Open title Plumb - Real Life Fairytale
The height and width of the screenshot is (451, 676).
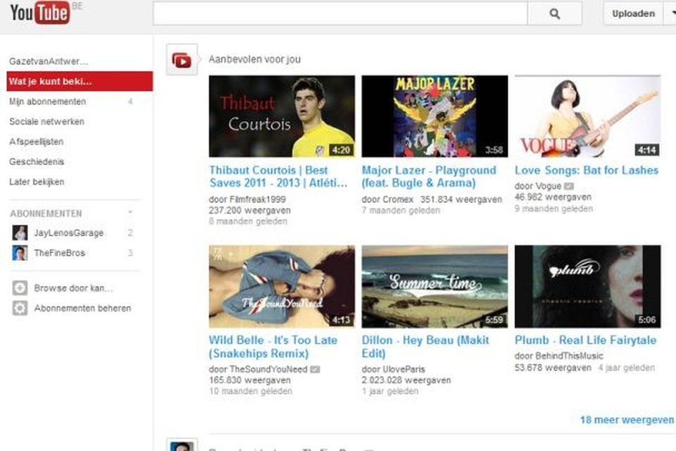[x=585, y=340]
